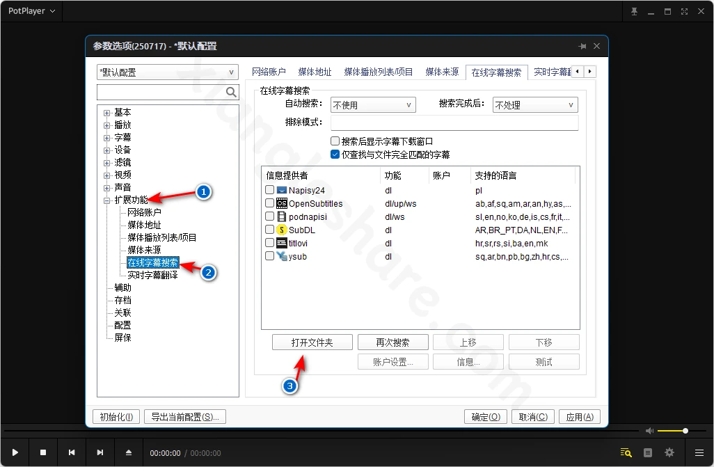714x467 pixels.
Task: Click the preferences search input box
Action: pos(161,92)
